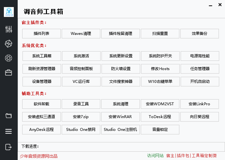
Task: Click 少年音频资源网出品 text
Action: [x=39, y=156]
